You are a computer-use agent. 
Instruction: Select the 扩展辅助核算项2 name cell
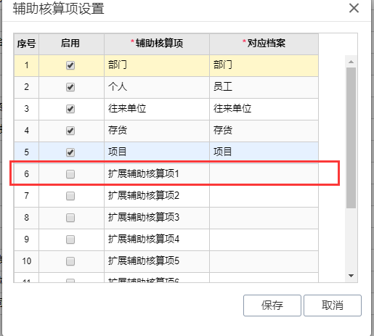pos(157,196)
